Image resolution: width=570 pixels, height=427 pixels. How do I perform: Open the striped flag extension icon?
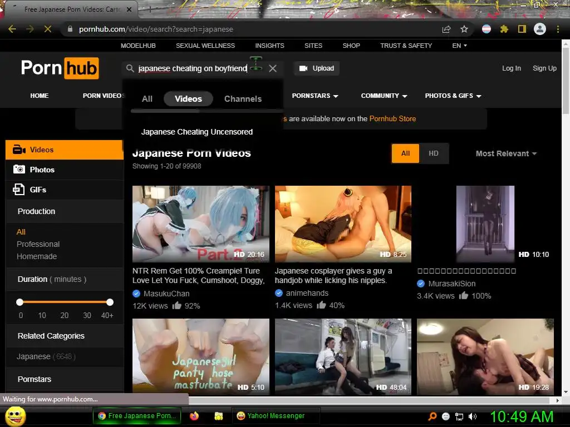(487, 29)
